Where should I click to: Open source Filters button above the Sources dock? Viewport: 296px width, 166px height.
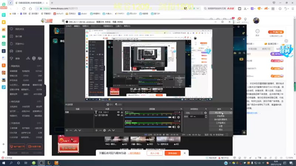coord(118,104)
